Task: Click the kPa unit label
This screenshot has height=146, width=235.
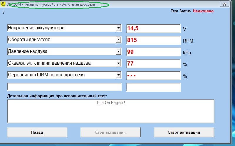Action: pyautogui.click(x=187, y=53)
